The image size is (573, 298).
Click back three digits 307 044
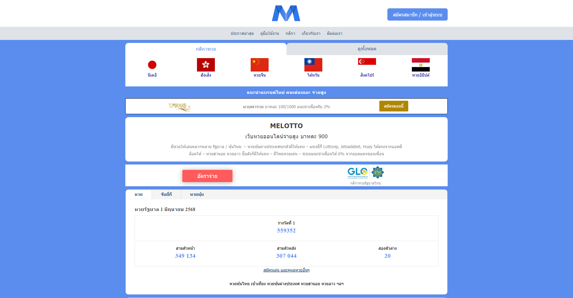(x=286, y=256)
